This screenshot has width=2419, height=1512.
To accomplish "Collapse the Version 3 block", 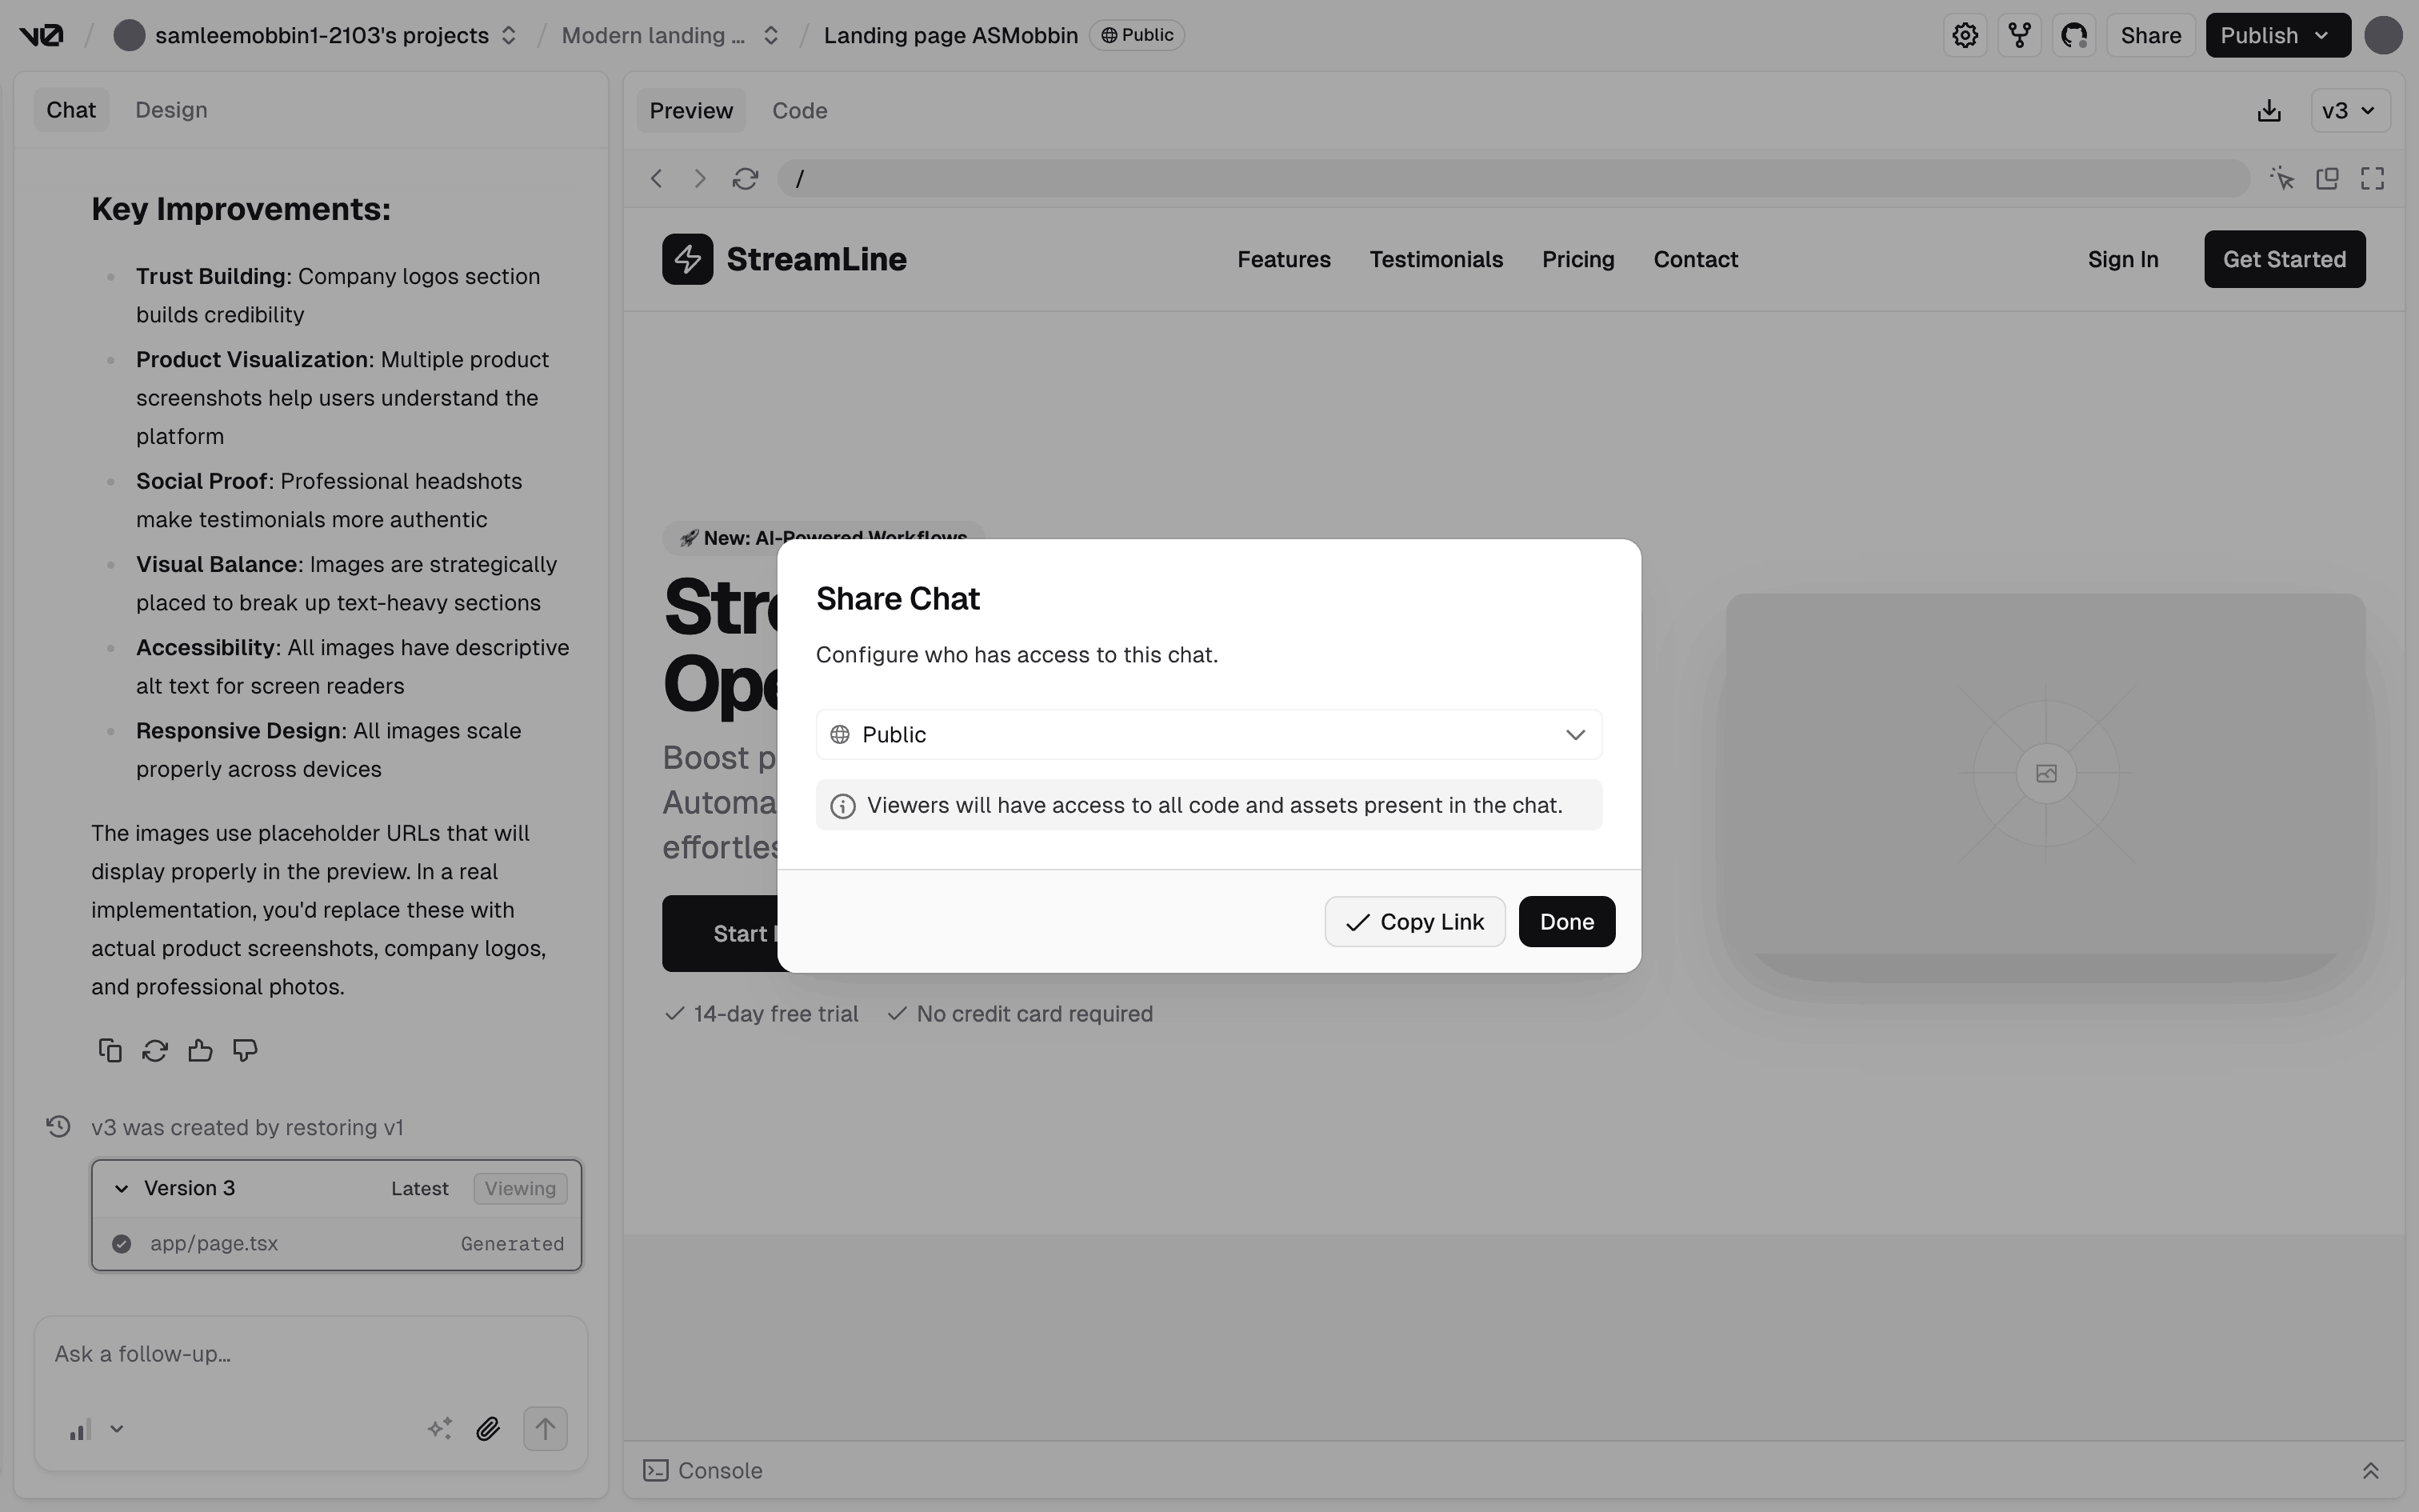I will pyautogui.click(x=122, y=1188).
